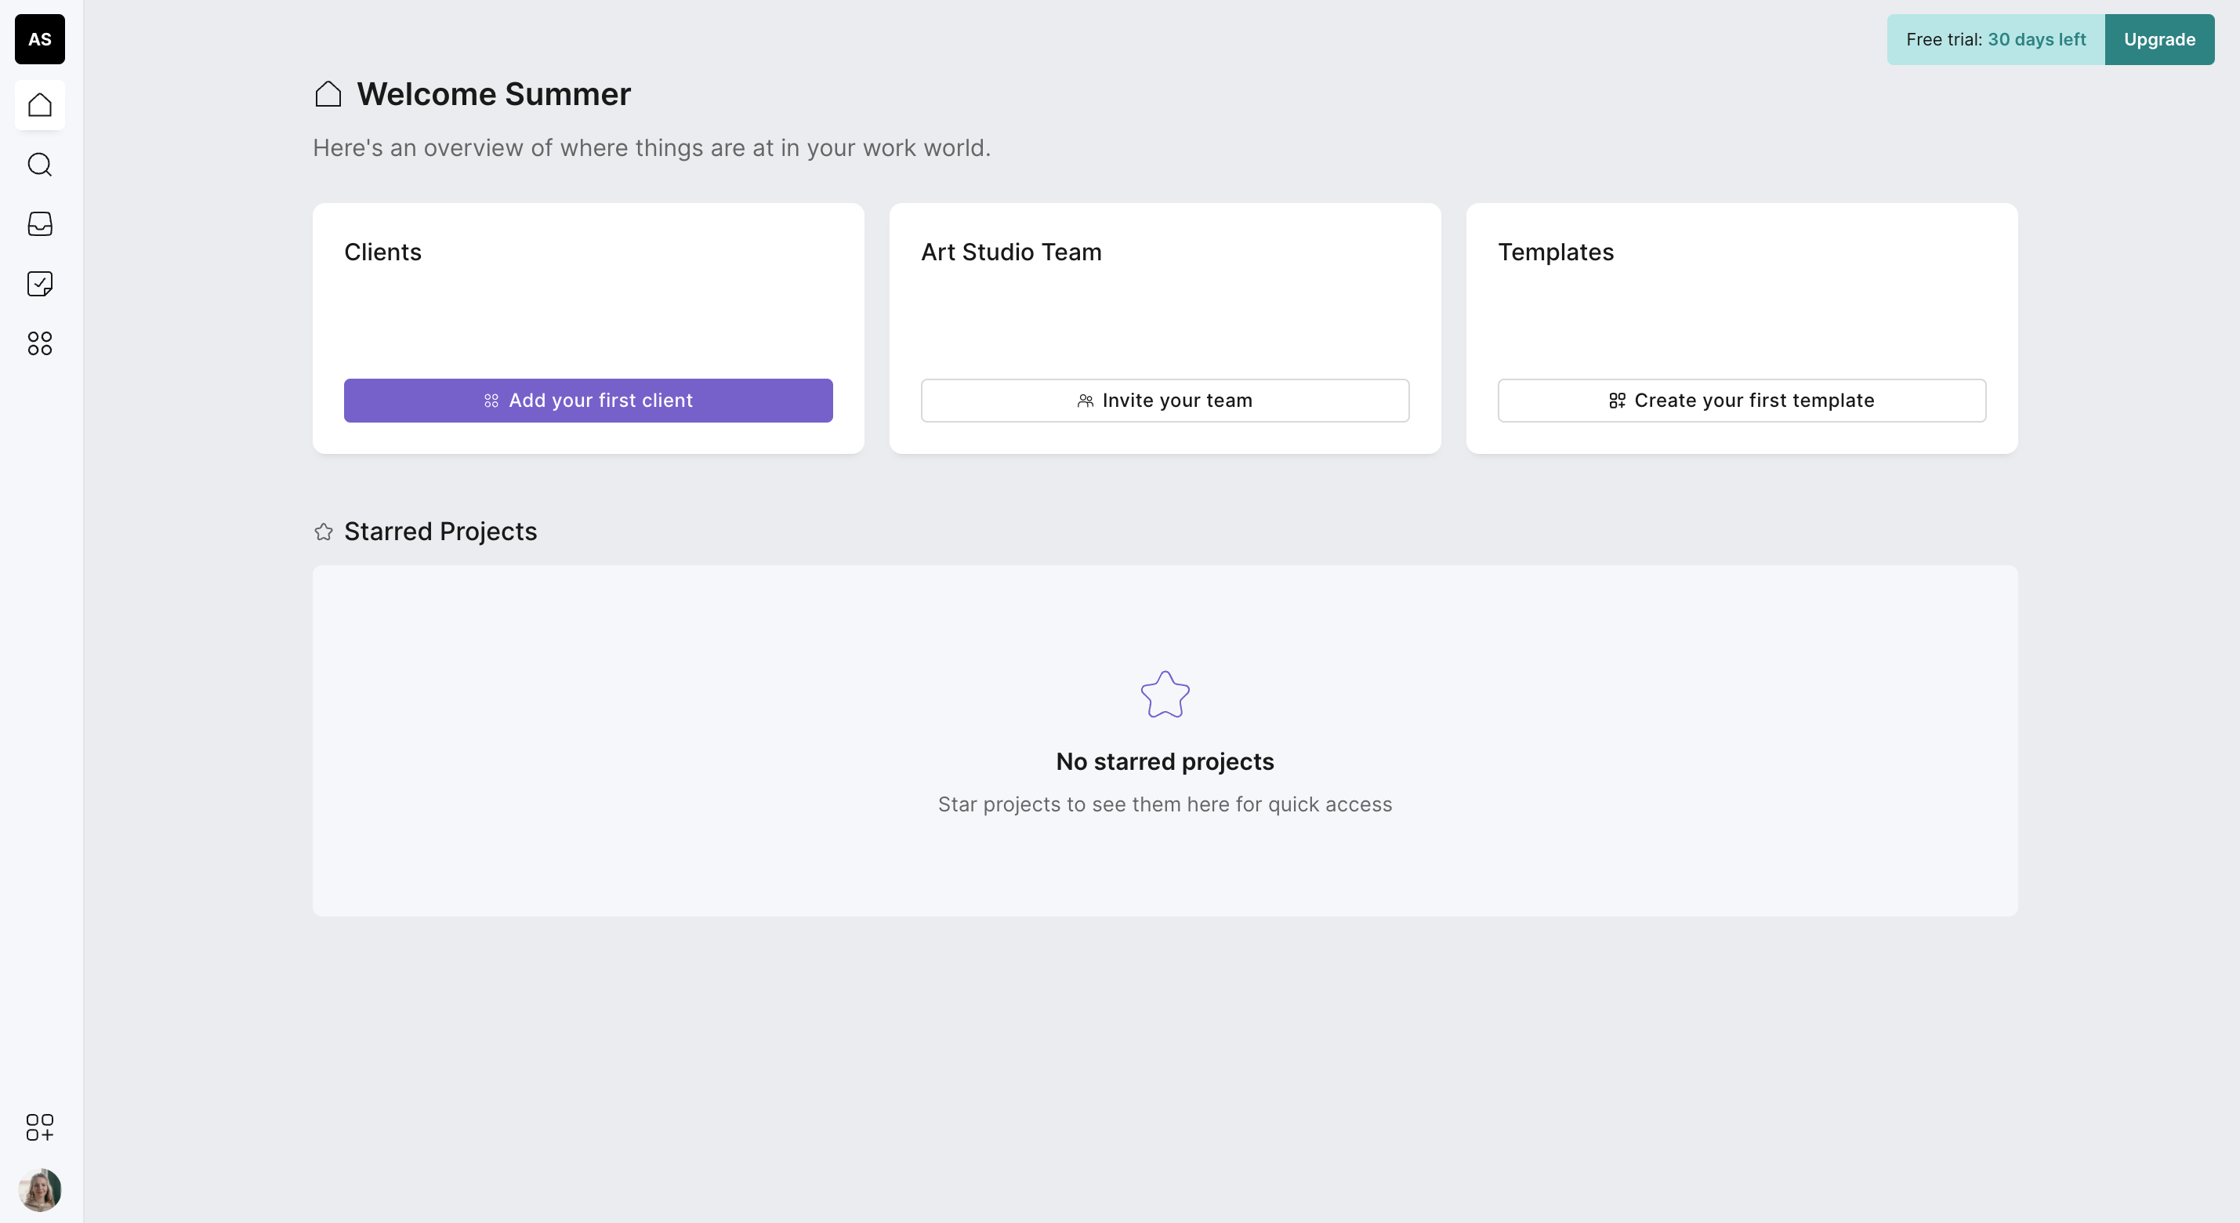Viewport: 2240px width, 1223px height.
Task: Click the Upgrade button
Action: pyautogui.click(x=2158, y=39)
